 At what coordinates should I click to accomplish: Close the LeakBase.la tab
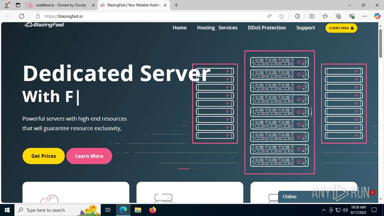tap(93, 5)
